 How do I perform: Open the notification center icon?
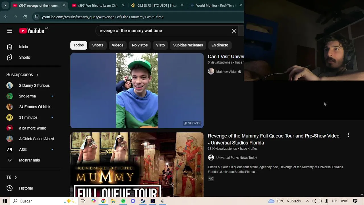(x=355, y=201)
